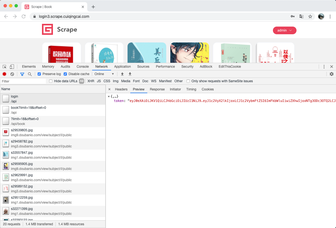336x228 pixels.
Task: Open the Sources panel
Action: pos(143,67)
